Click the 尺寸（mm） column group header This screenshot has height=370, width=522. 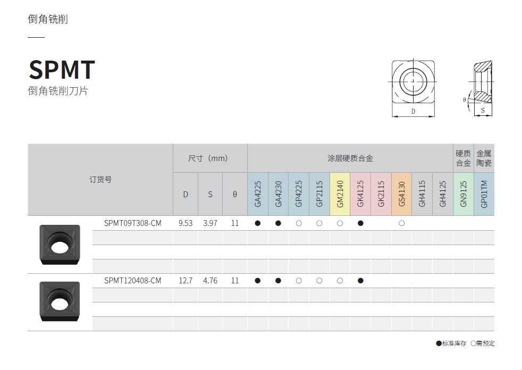(x=210, y=158)
